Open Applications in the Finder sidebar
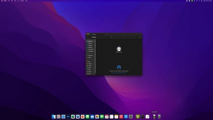This screenshot has height=120, width=213. coord(90,45)
